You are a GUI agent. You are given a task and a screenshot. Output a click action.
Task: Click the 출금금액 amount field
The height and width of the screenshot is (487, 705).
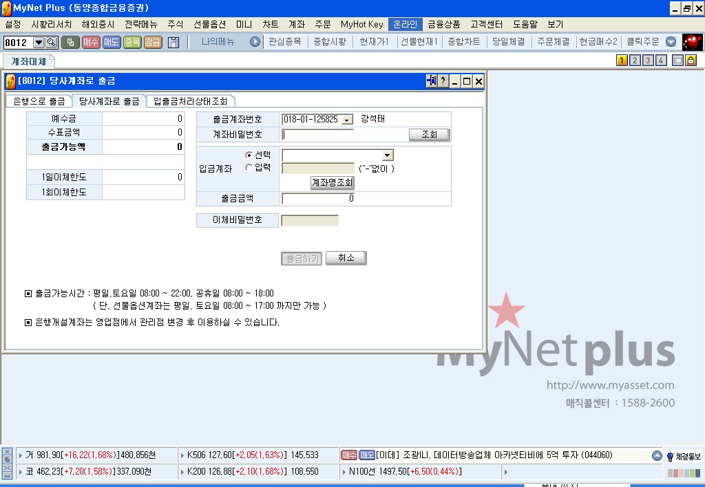click(318, 199)
